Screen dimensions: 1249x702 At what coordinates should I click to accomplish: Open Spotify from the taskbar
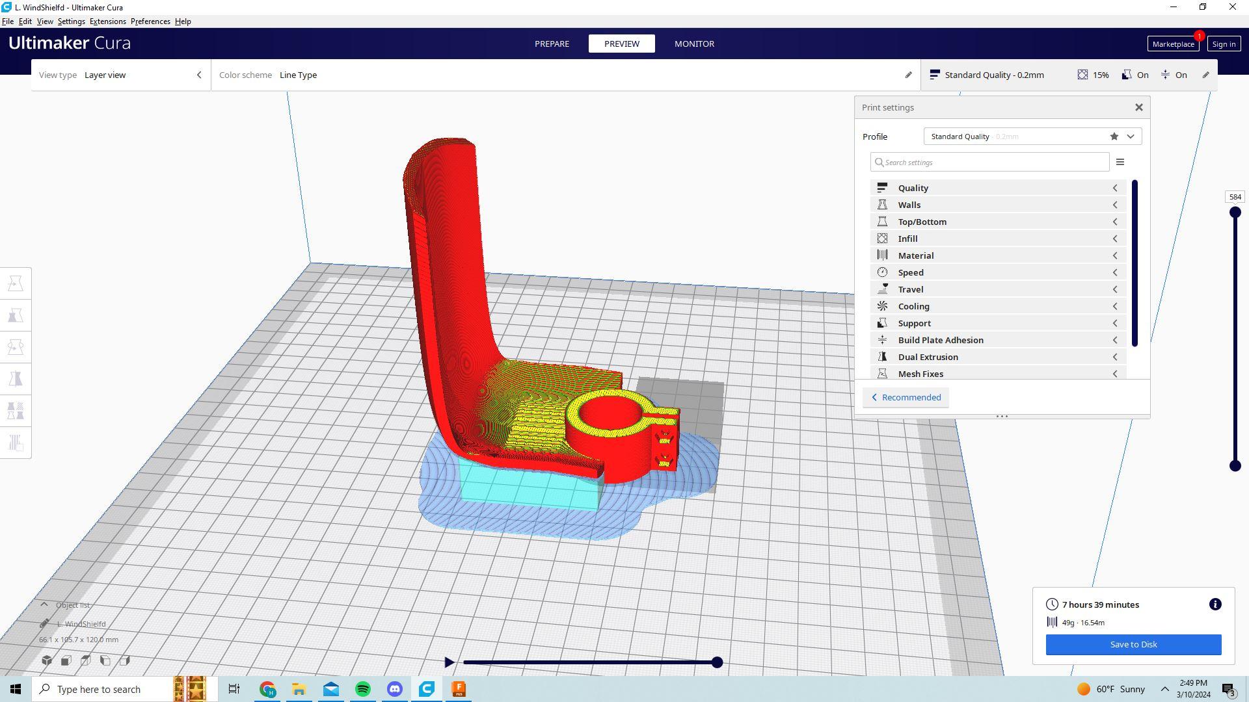click(363, 689)
